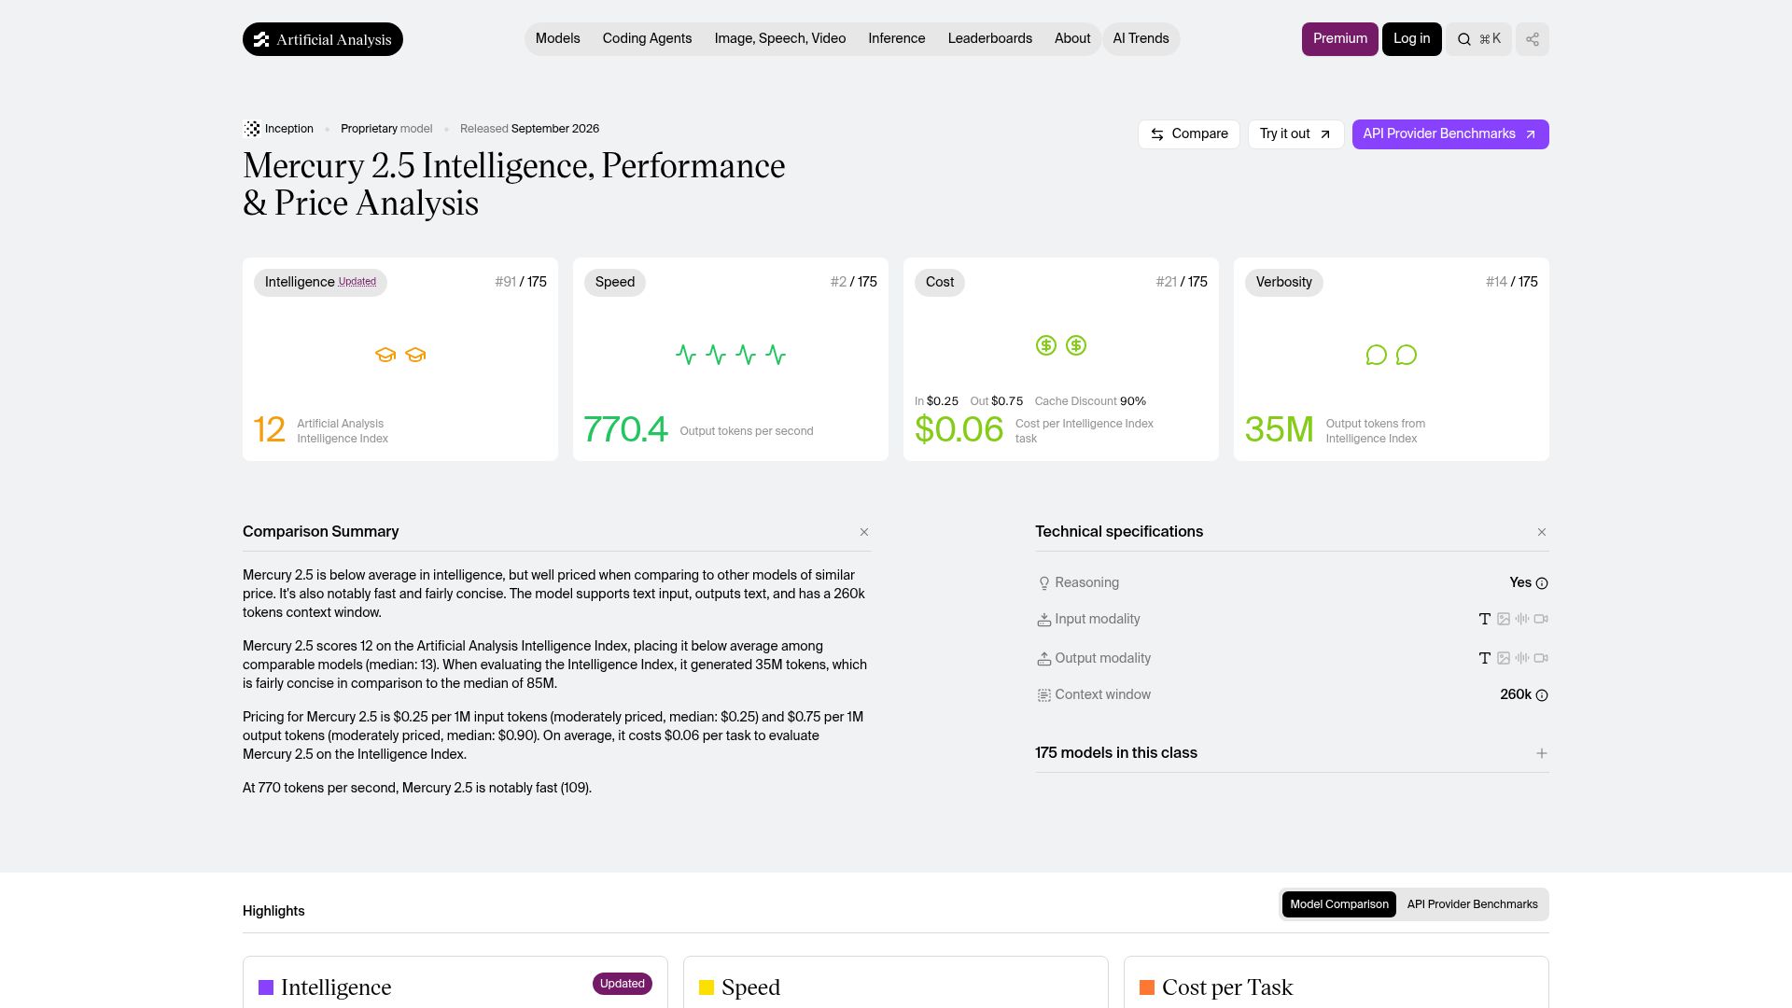
Task: Click the pulse icons in Speed card
Action: tap(731, 355)
